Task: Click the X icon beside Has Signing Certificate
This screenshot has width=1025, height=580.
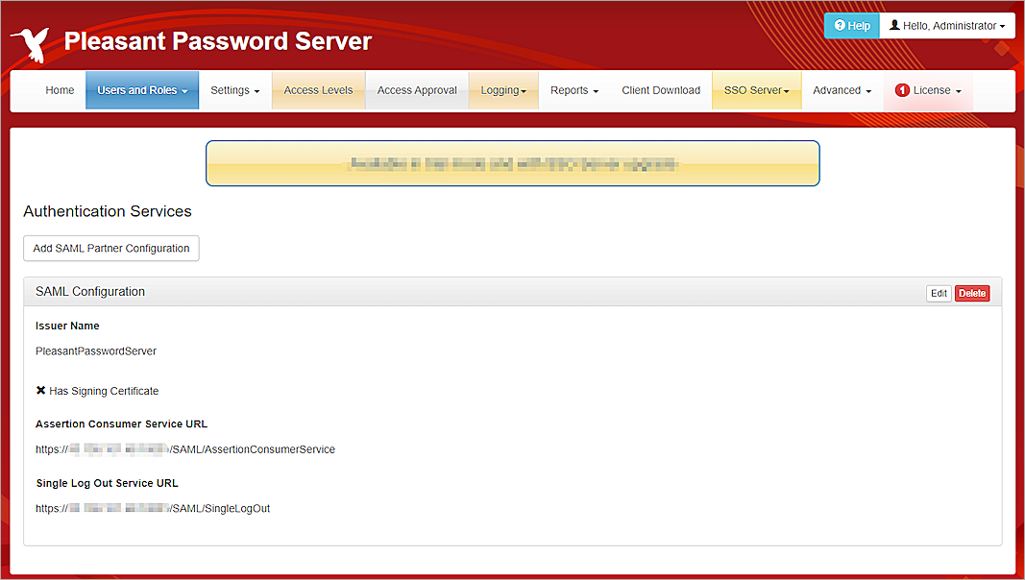Action: (40, 391)
